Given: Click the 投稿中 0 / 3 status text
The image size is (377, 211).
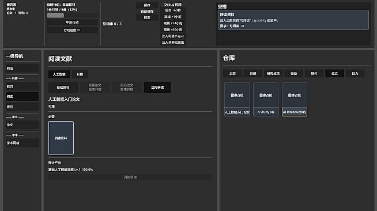Looking at the screenshot, I should [x=112, y=24].
